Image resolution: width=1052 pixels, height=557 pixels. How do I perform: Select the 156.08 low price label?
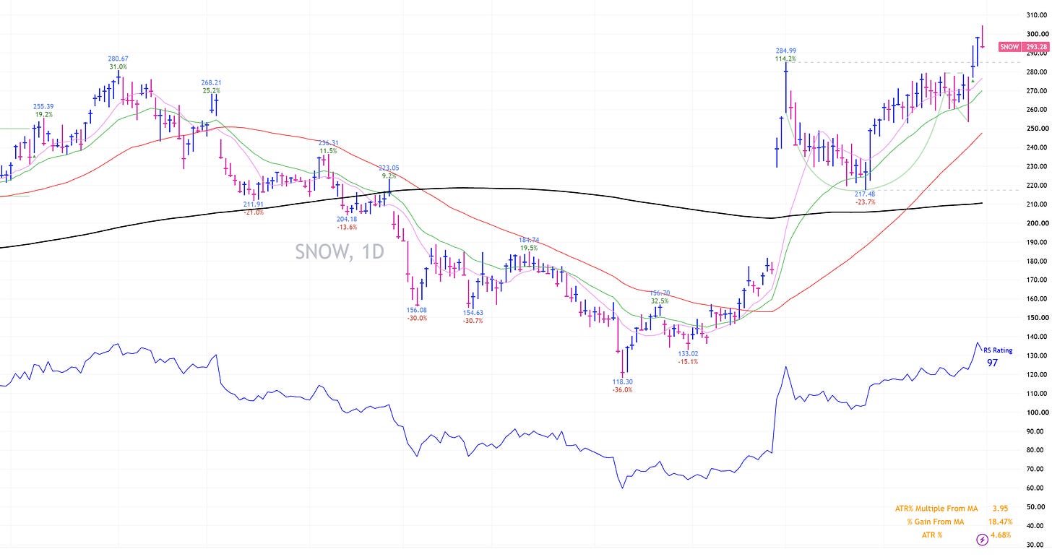418,310
